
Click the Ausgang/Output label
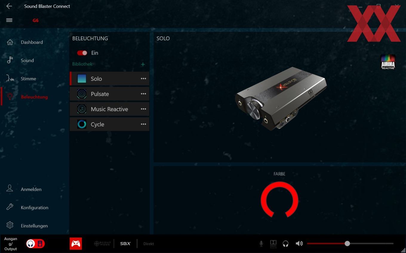coord(10,244)
